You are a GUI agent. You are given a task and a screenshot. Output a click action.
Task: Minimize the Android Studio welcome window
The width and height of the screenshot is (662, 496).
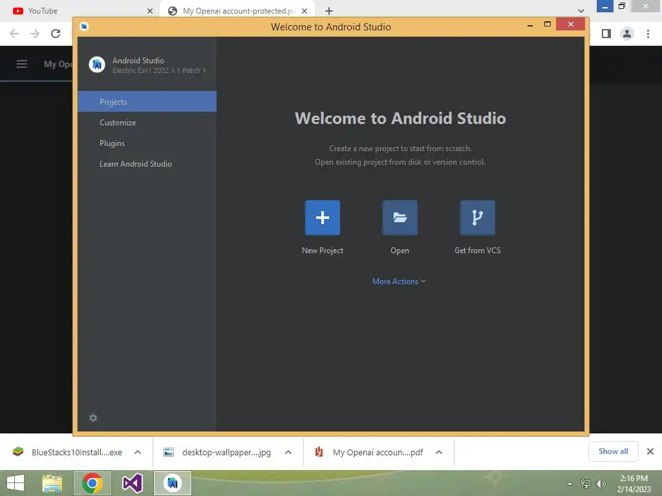coord(530,25)
